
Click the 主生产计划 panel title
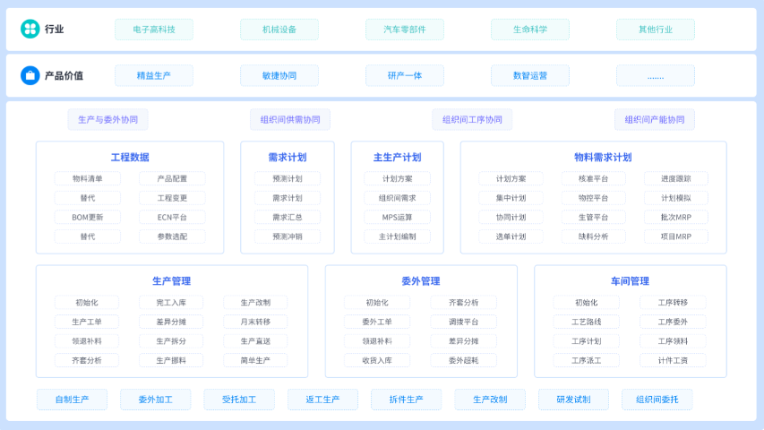[x=397, y=157]
